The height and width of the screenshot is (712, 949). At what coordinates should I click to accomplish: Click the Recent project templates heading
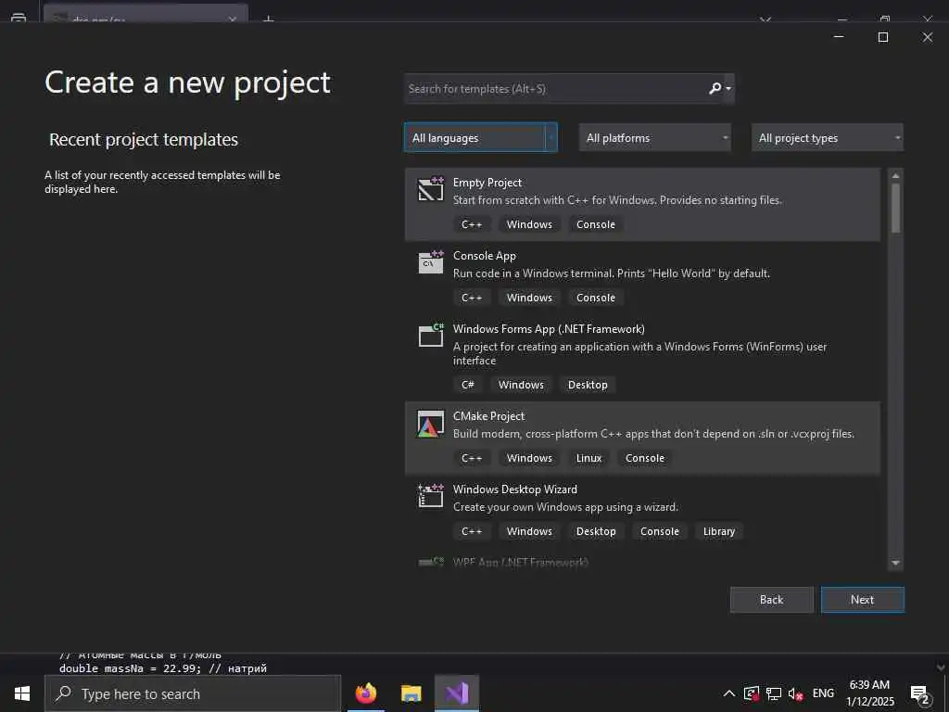[x=144, y=139]
